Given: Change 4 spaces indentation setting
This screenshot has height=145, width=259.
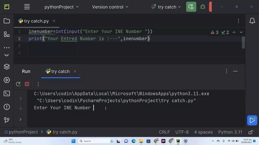Looking at the screenshot, I should coord(203,132).
